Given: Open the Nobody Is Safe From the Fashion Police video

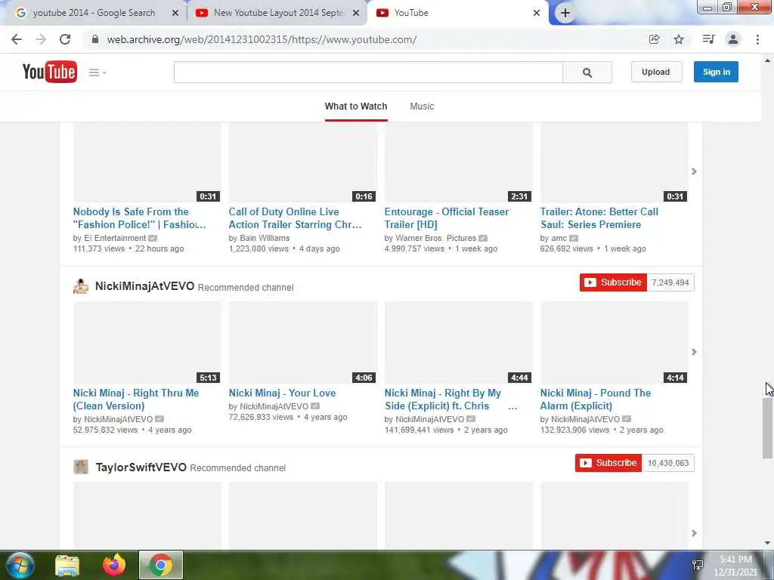Looking at the screenshot, I should click(140, 218).
